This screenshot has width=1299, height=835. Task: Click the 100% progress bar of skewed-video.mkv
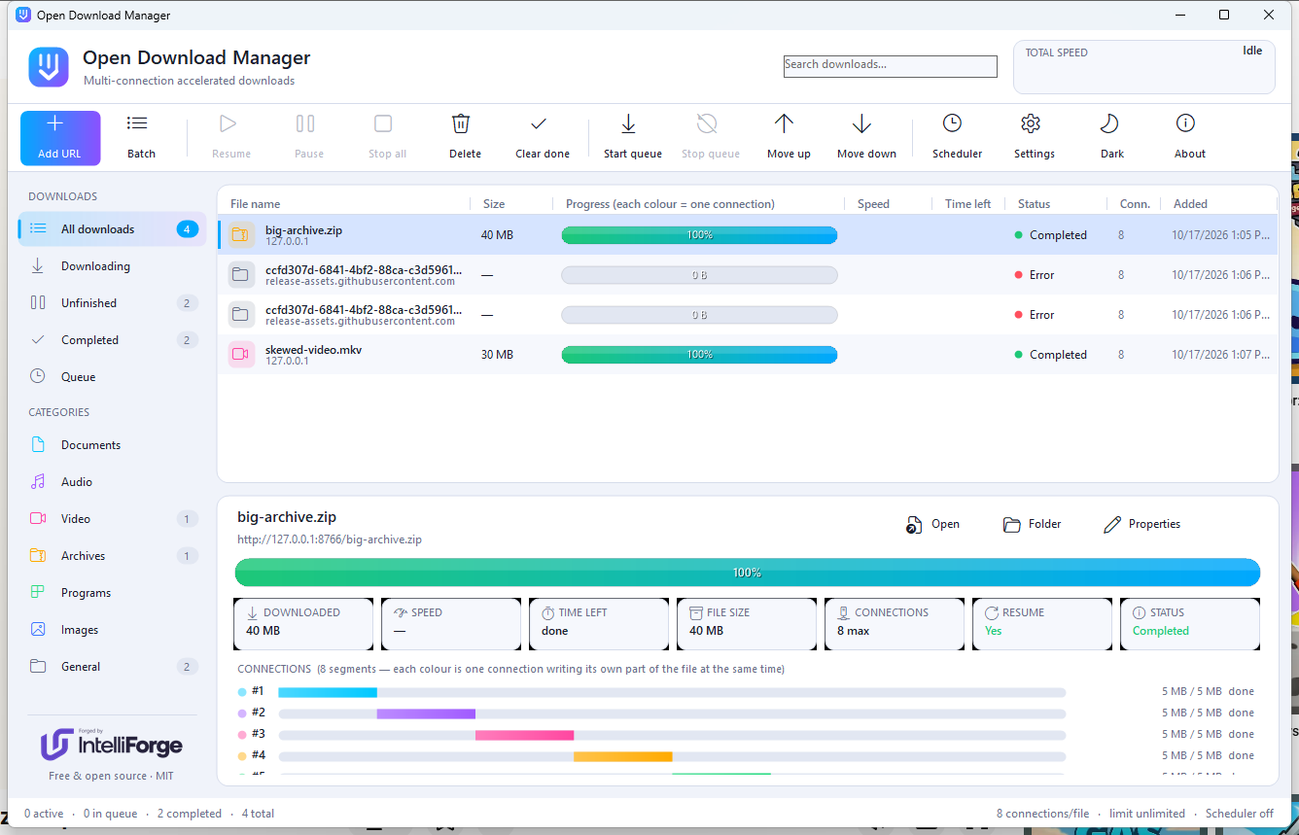coord(699,355)
